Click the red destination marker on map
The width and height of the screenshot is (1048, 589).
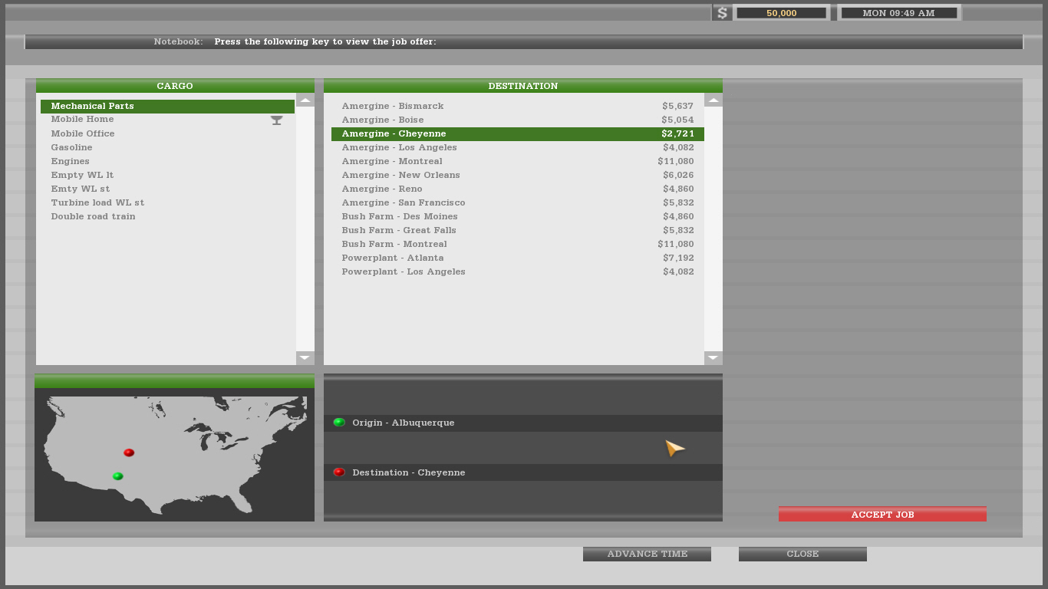129,452
